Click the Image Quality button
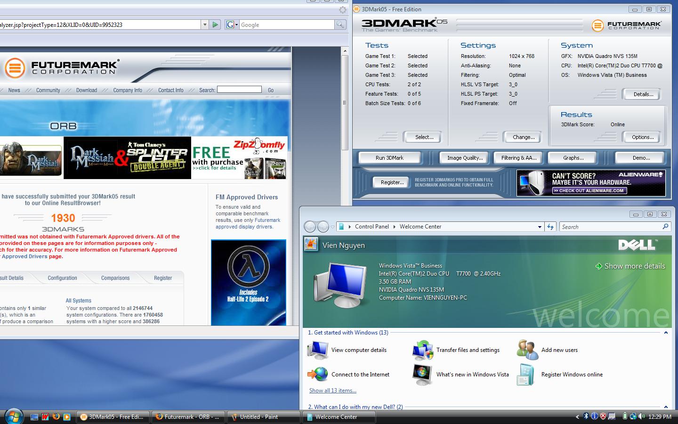 (x=465, y=158)
